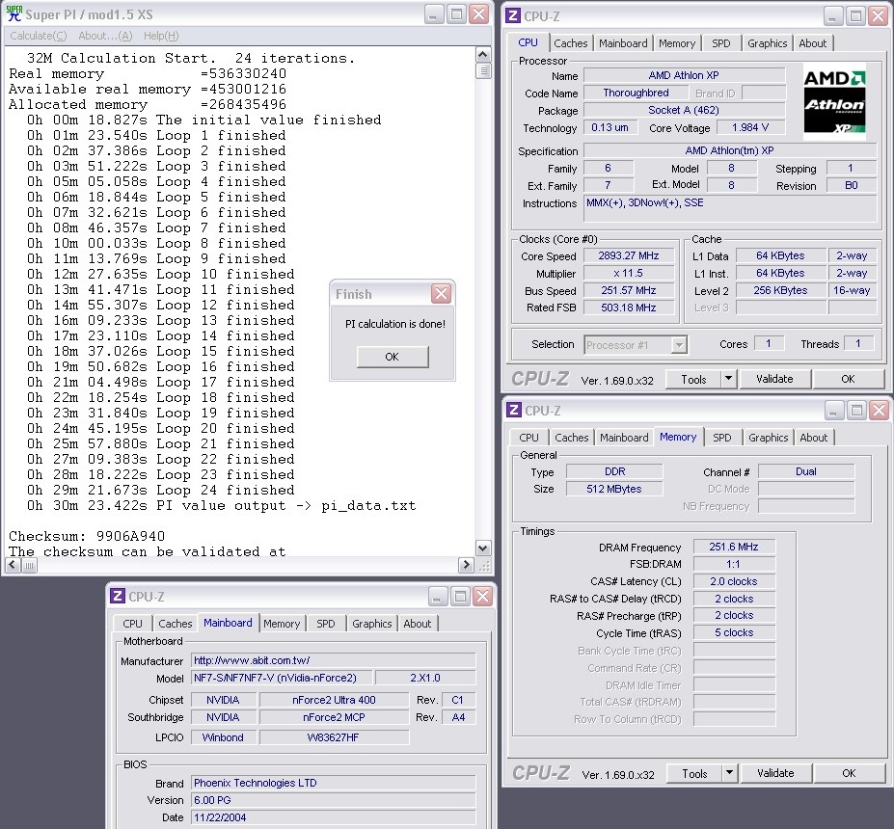
Task: Click the AMD Athlon XP processor logo
Action: pos(834,102)
